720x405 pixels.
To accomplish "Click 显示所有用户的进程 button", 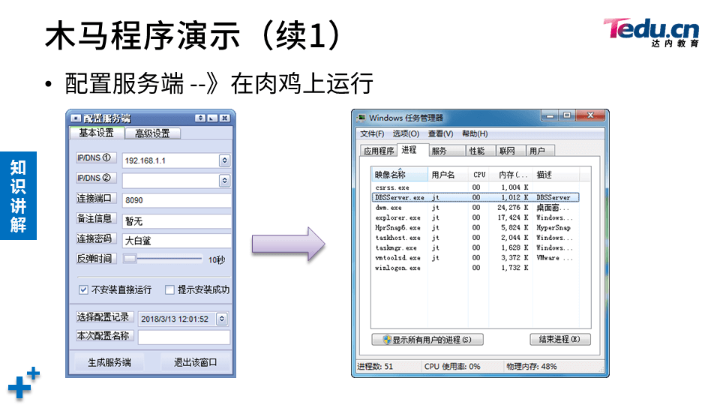I will pyautogui.click(x=427, y=339).
